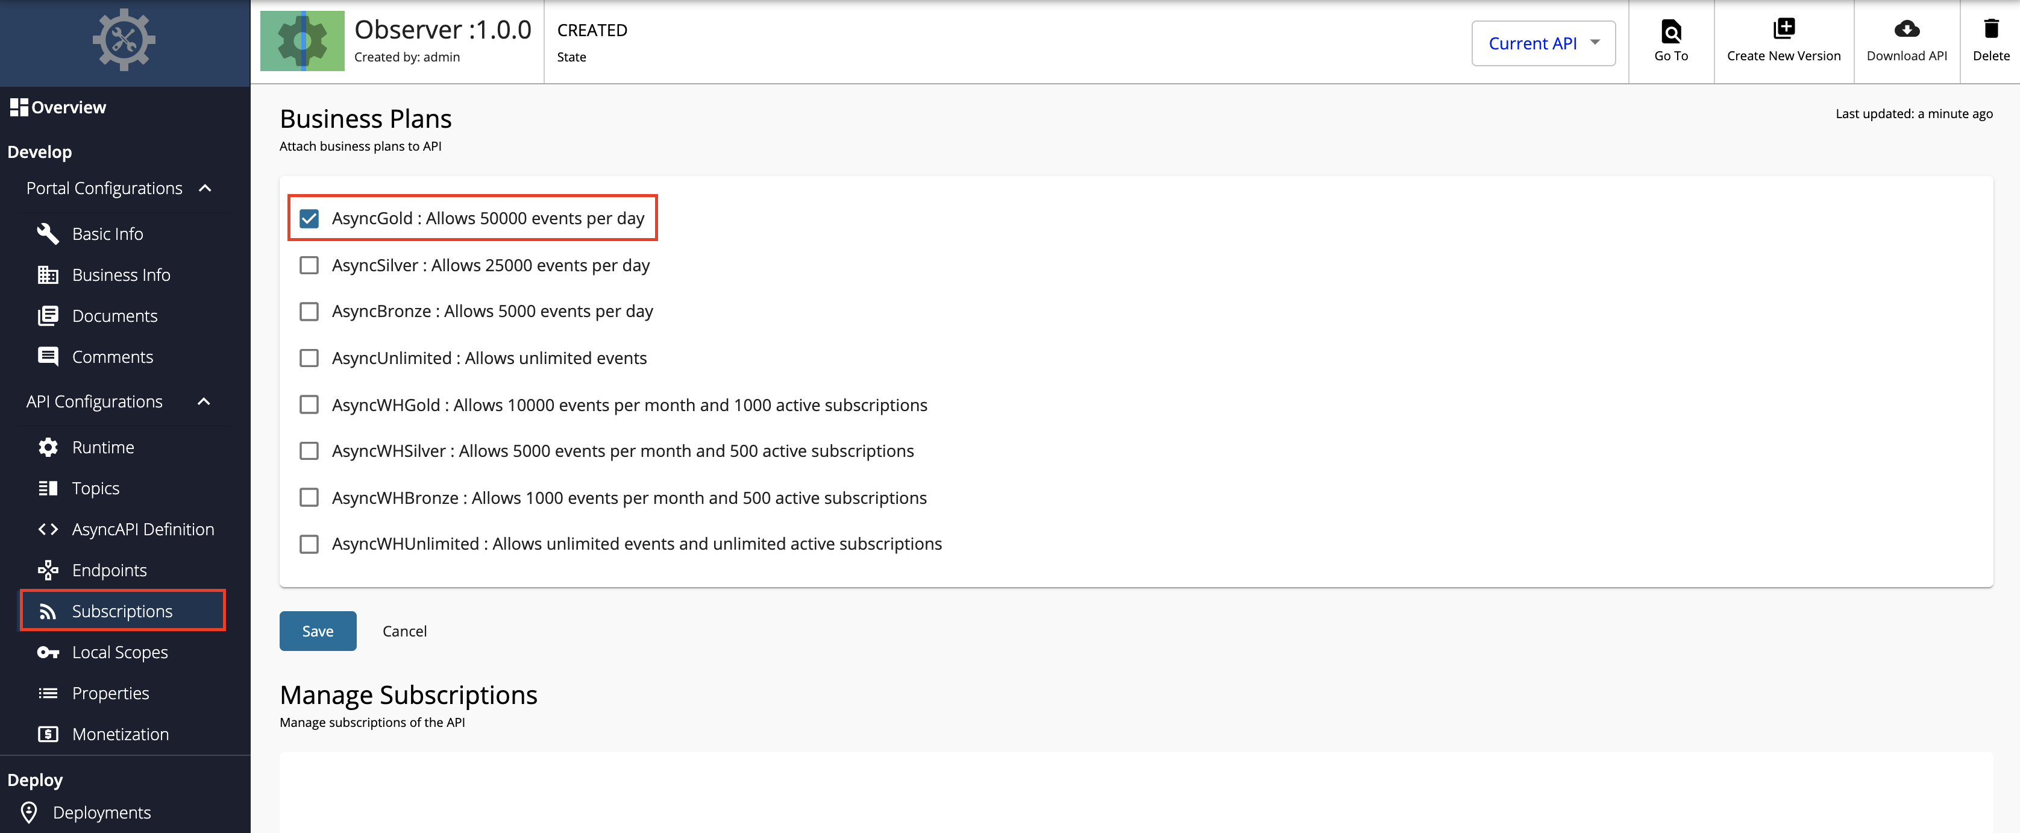This screenshot has width=2020, height=833.
Task: Click the Download API label
Action: 1906,55
